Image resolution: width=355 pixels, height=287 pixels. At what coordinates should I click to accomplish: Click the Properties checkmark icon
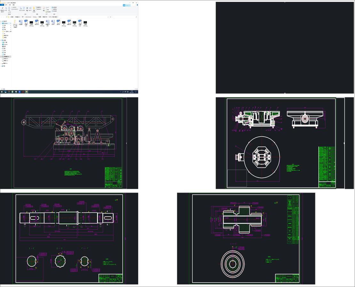(x=44, y=8)
